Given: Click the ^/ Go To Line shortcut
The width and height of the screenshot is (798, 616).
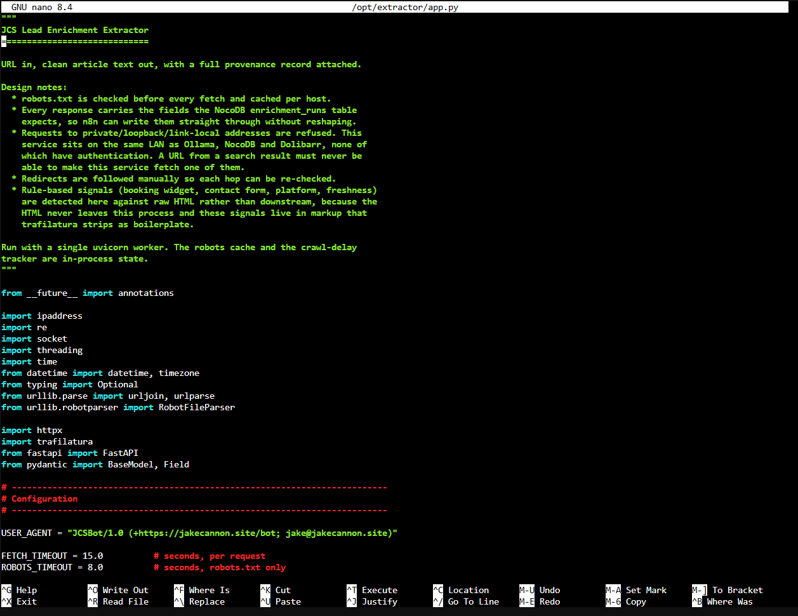Looking at the screenshot, I should tap(466, 601).
